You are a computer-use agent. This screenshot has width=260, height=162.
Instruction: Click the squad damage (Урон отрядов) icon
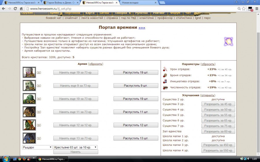click(x=165, y=69)
